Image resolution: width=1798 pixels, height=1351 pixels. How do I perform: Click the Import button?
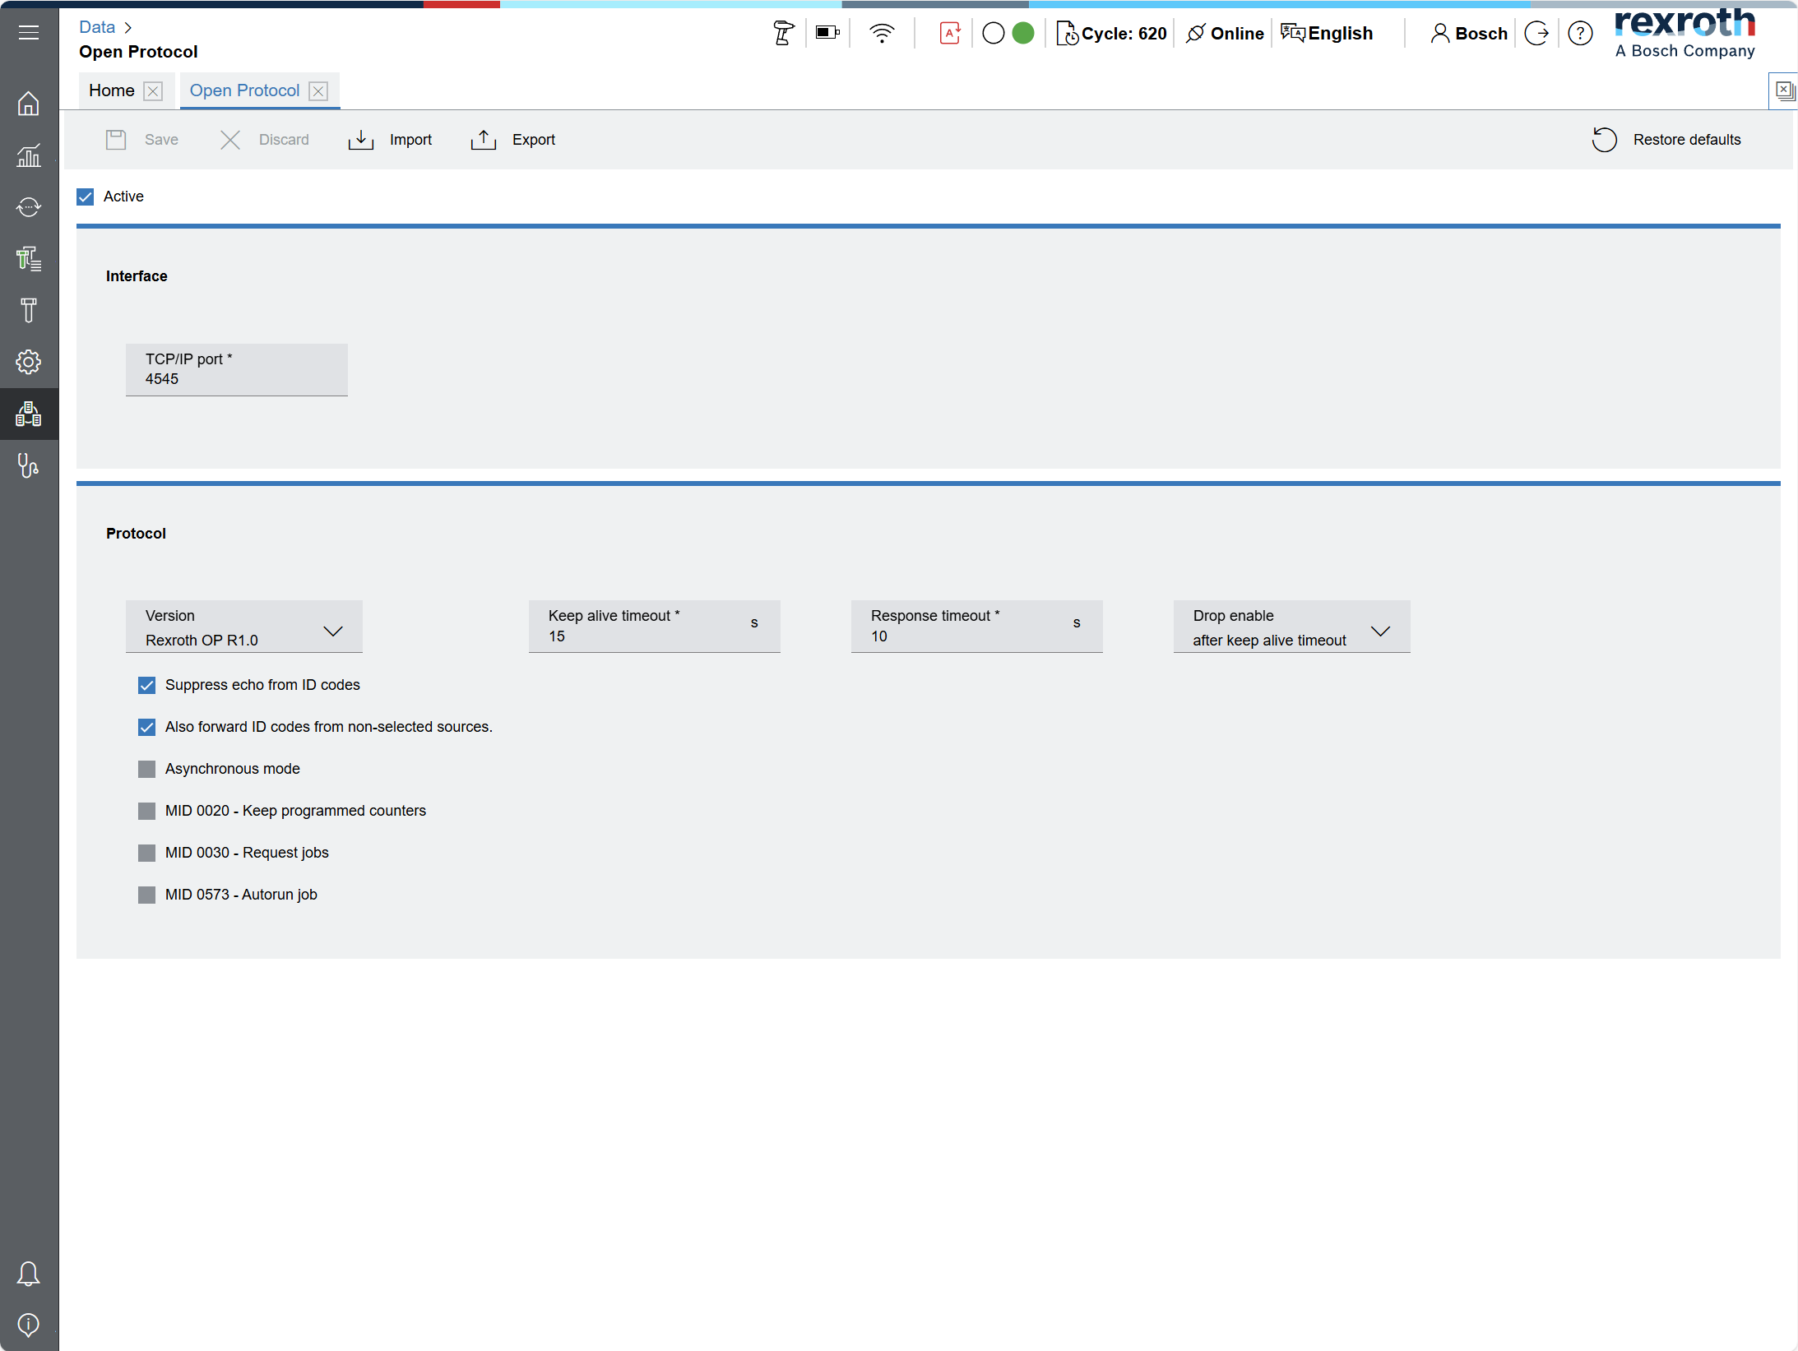pyautogui.click(x=390, y=140)
